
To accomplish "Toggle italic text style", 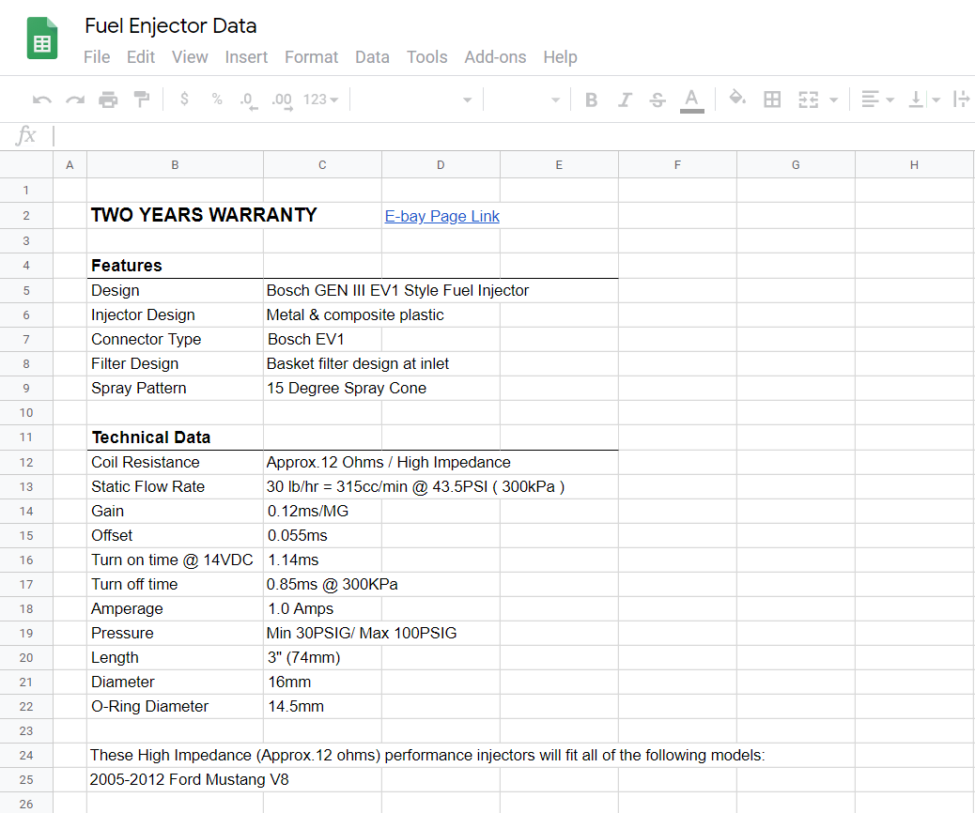I will point(625,100).
